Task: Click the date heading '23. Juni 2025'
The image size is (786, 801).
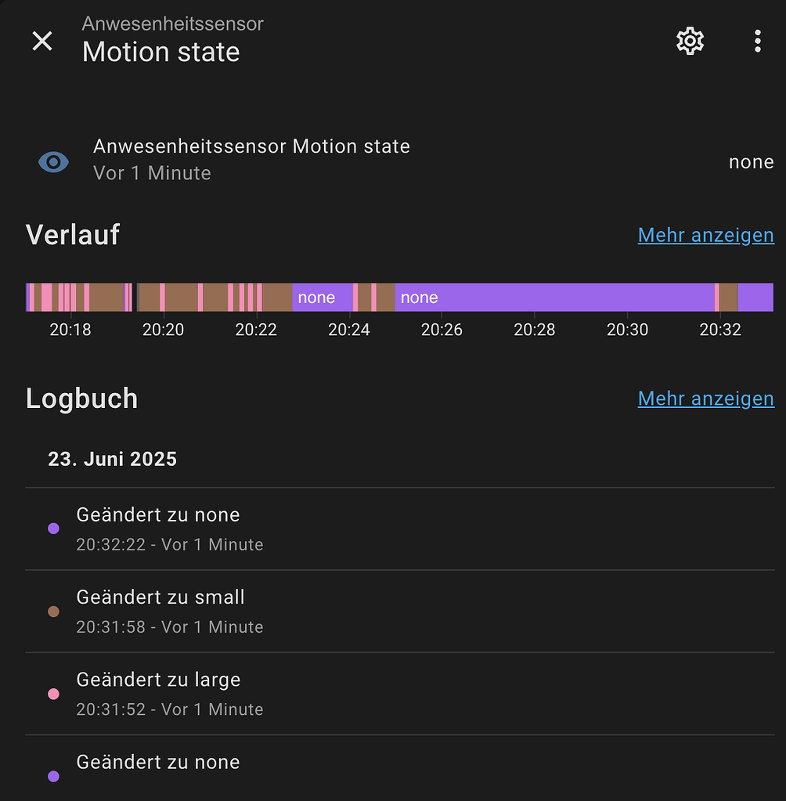Action: pos(112,459)
